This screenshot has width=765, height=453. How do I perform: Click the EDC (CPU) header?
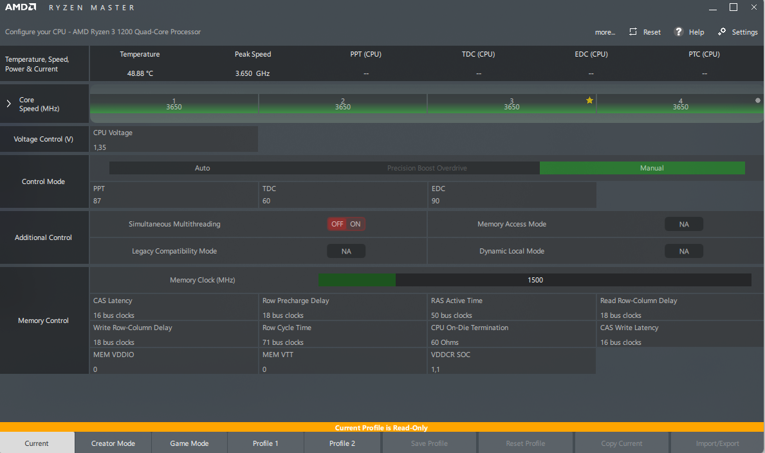[x=591, y=54]
